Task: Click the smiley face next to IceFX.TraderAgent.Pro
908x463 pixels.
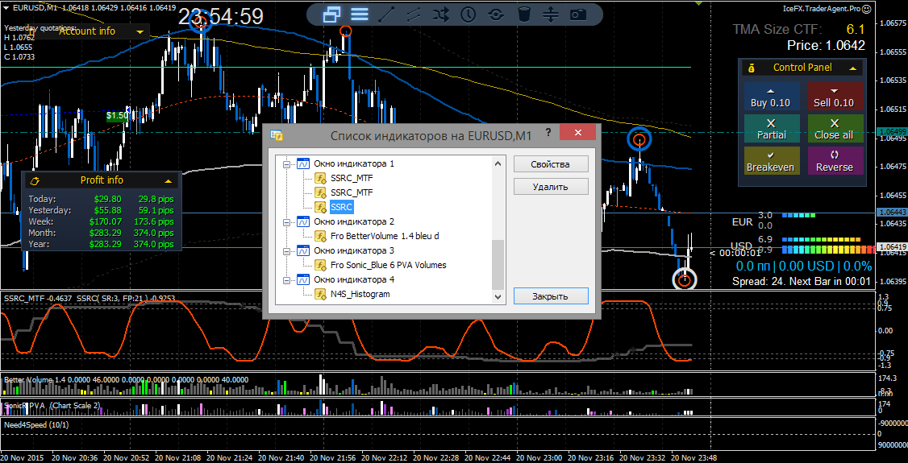Action: click(866, 9)
